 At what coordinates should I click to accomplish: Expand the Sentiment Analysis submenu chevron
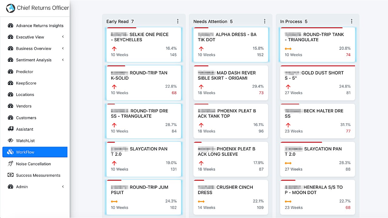63,60
